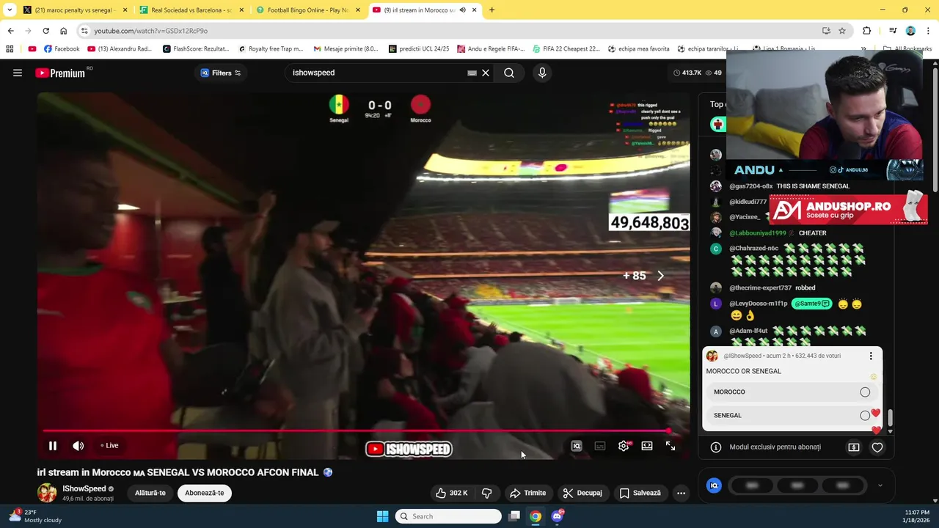939x528 pixels.
Task: Open the blue IQ circle icon below chat
Action: pyautogui.click(x=714, y=485)
